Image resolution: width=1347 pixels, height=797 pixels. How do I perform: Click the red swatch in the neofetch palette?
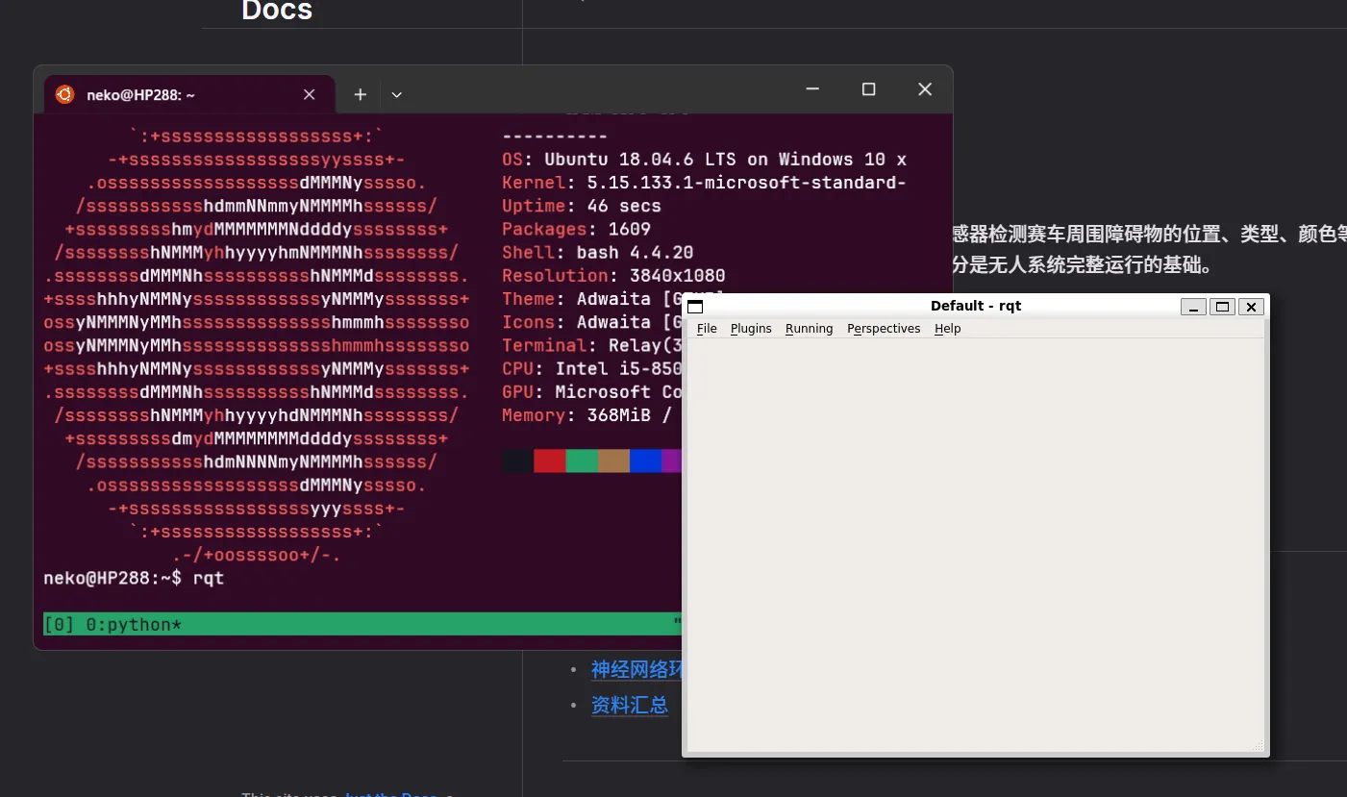(x=549, y=461)
